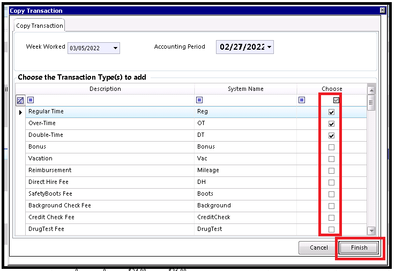
Task: Click the Finish button
Action: (x=359, y=247)
